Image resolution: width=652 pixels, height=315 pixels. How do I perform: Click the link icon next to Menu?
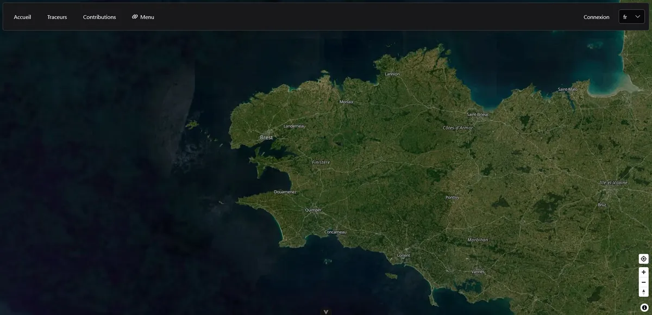click(x=134, y=16)
